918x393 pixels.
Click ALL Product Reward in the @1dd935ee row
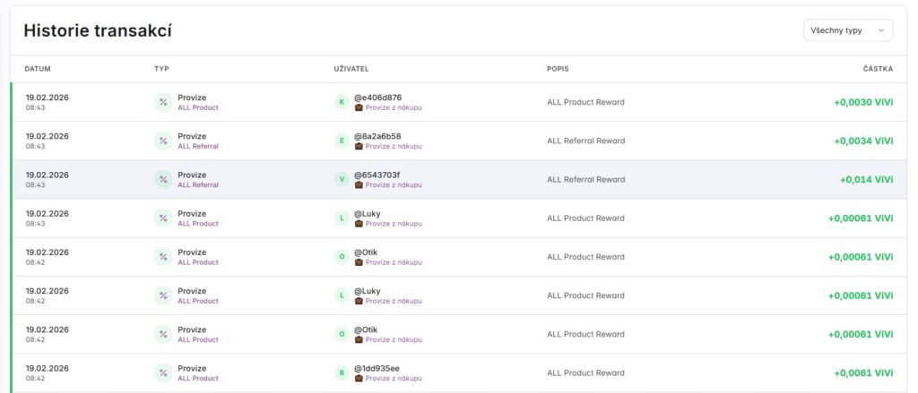(585, 373)
